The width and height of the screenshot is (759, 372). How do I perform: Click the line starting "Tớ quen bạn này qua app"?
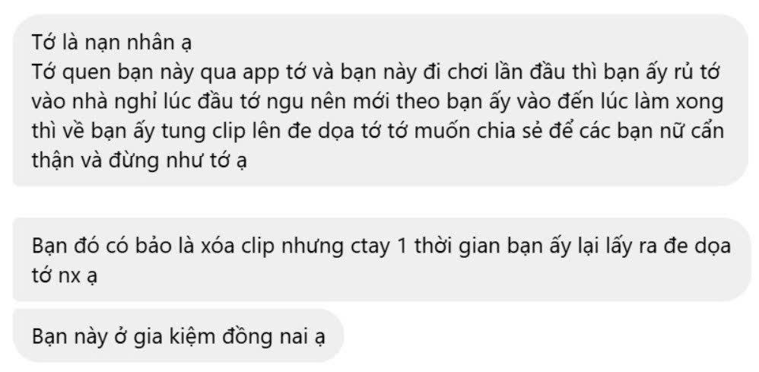(x=377, y=73)
